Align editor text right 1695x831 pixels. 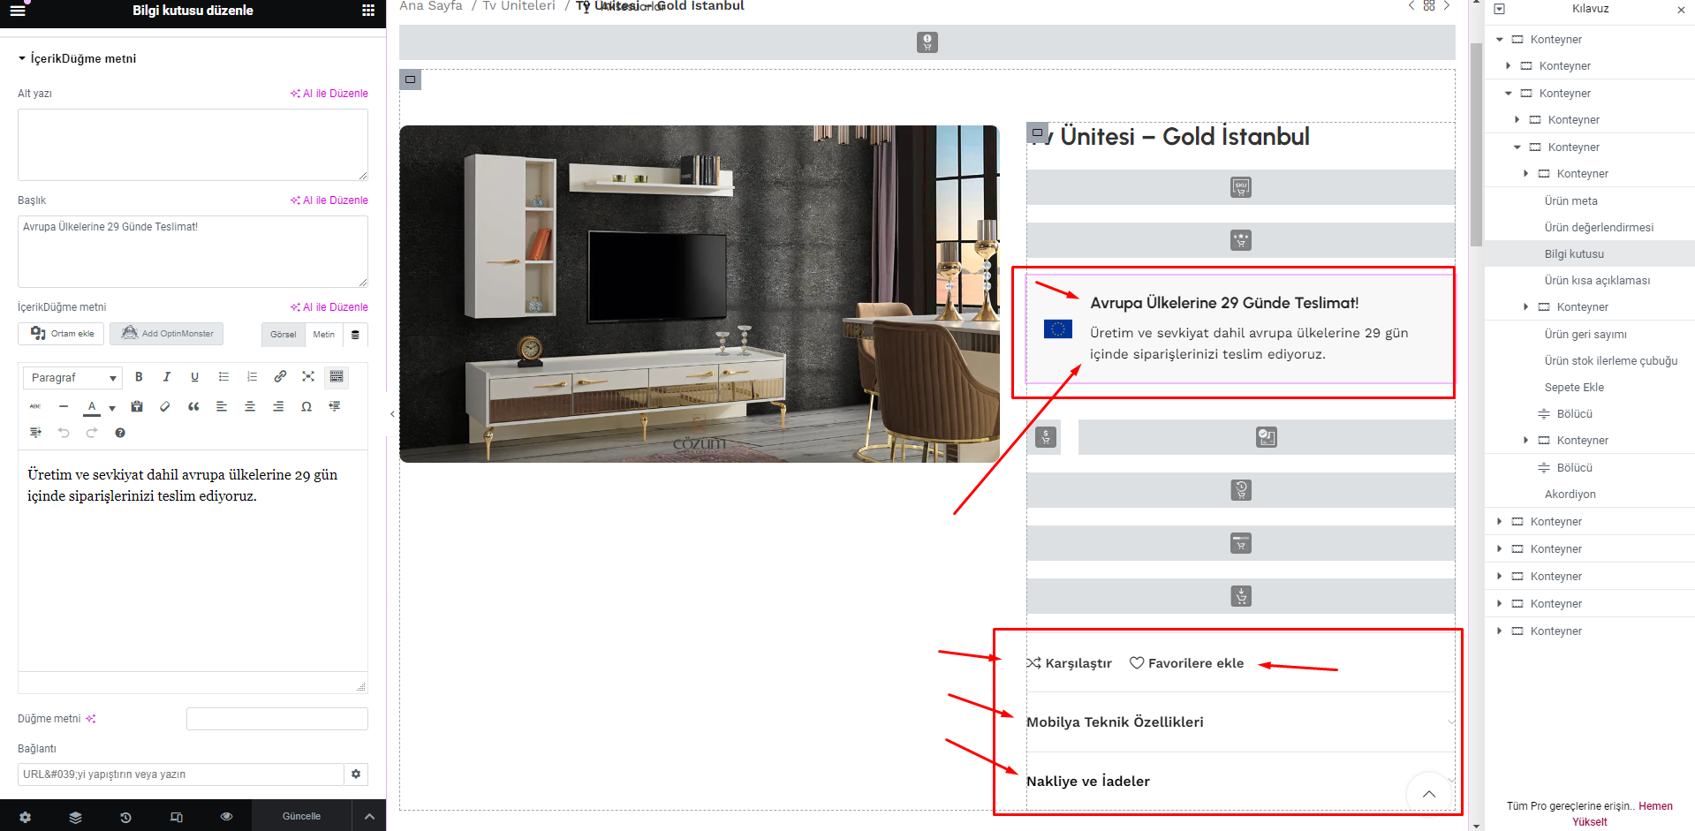coord(278,406)
